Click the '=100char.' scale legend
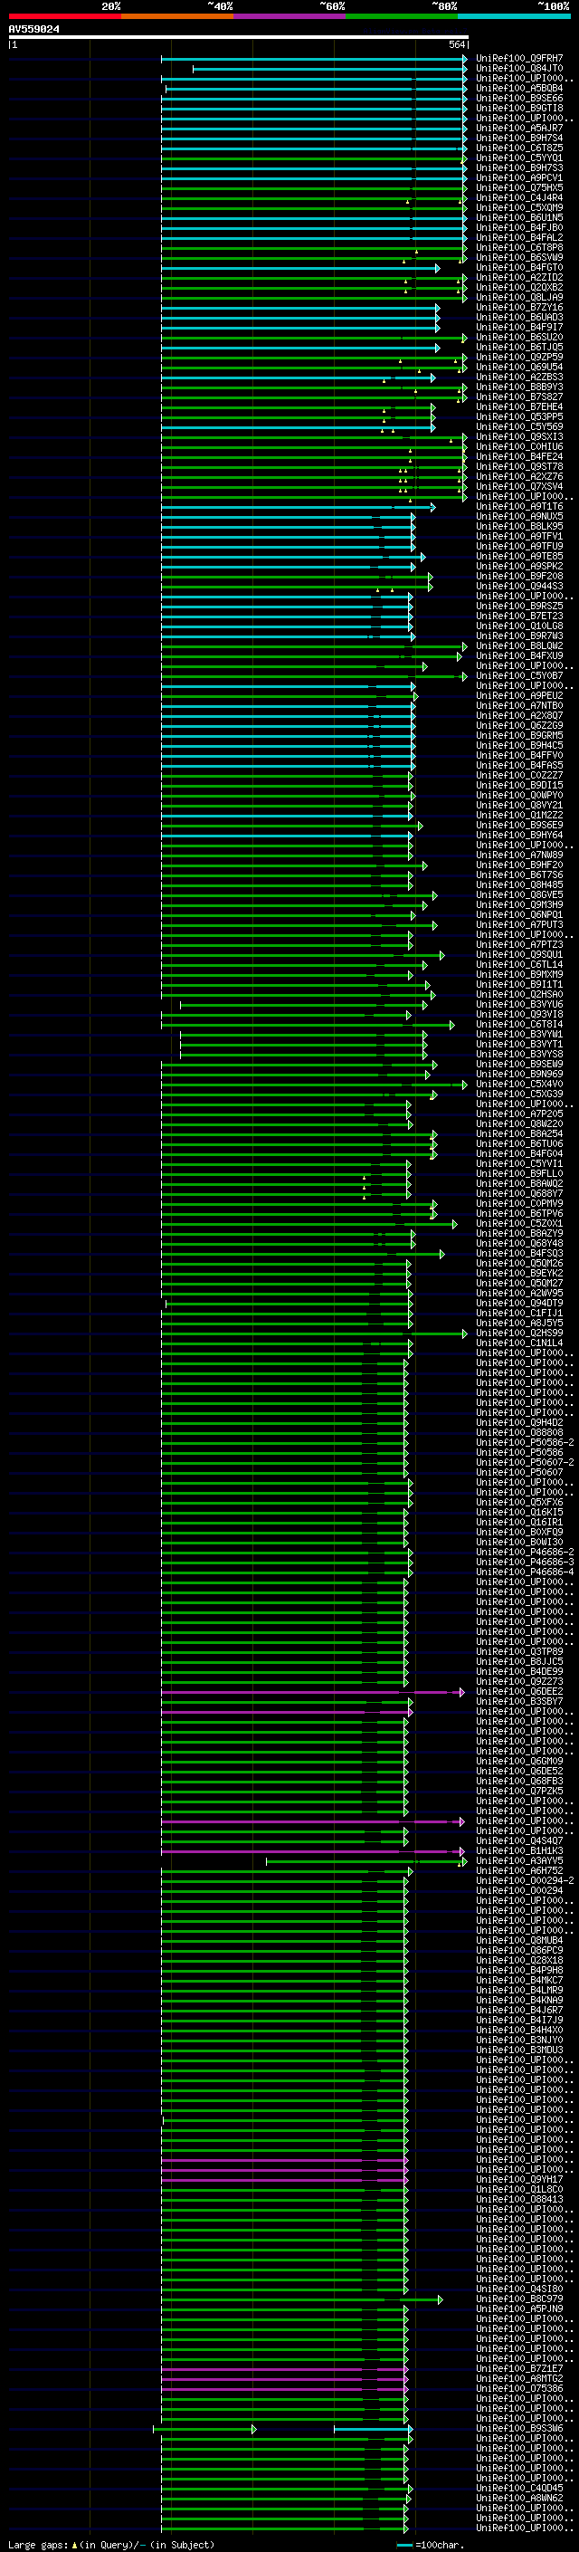This screenshot has width=579, height=2552. tap(439, 2545)
